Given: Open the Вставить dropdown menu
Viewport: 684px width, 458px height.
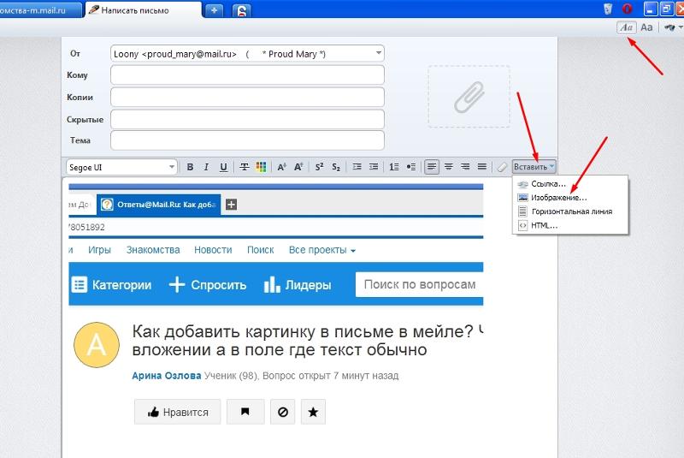Looking at the screenshot, I should point(534,167).
